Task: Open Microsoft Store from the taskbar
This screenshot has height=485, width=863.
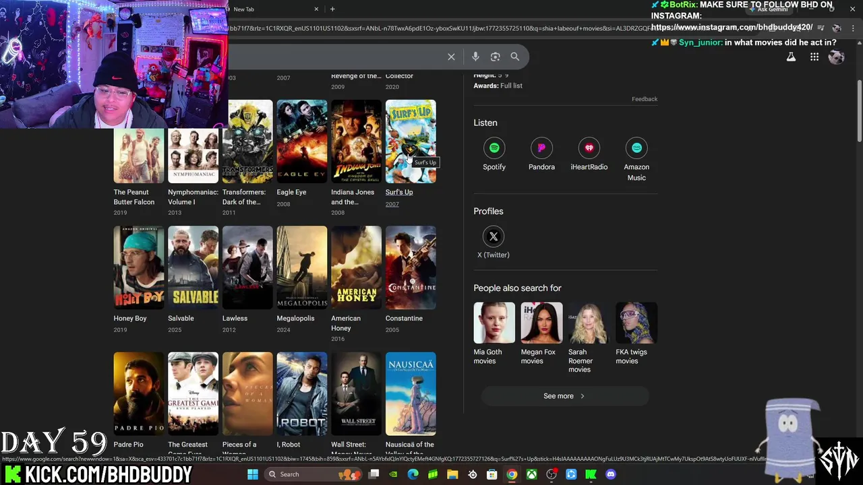Action: point(492,474)
